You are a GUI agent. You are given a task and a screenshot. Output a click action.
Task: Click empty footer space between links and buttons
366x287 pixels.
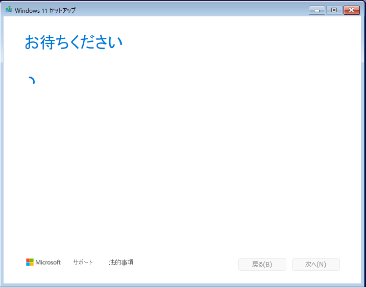(x=186, y=263)
